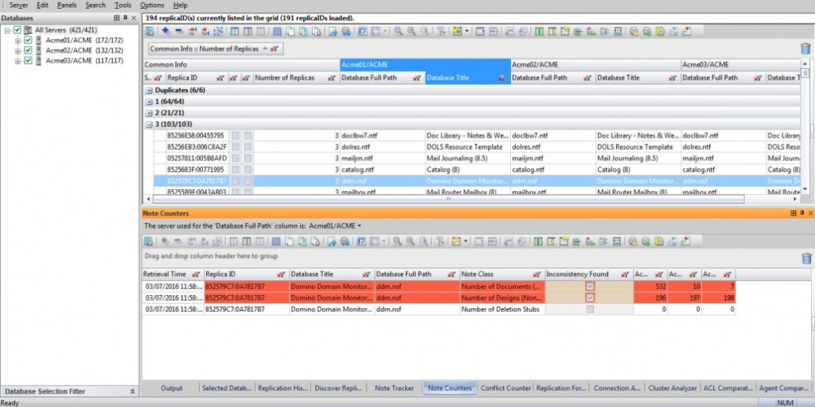The height and width of the screenshot is (407, 815).
Task: Click the blue minus icon in the upper grid toolbar
Action: click(x=178, y=31)
